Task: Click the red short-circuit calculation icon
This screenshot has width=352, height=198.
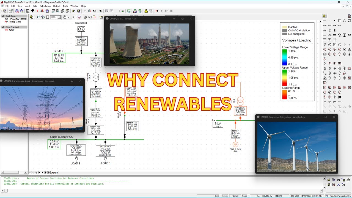Action: (x=37, y=11)
